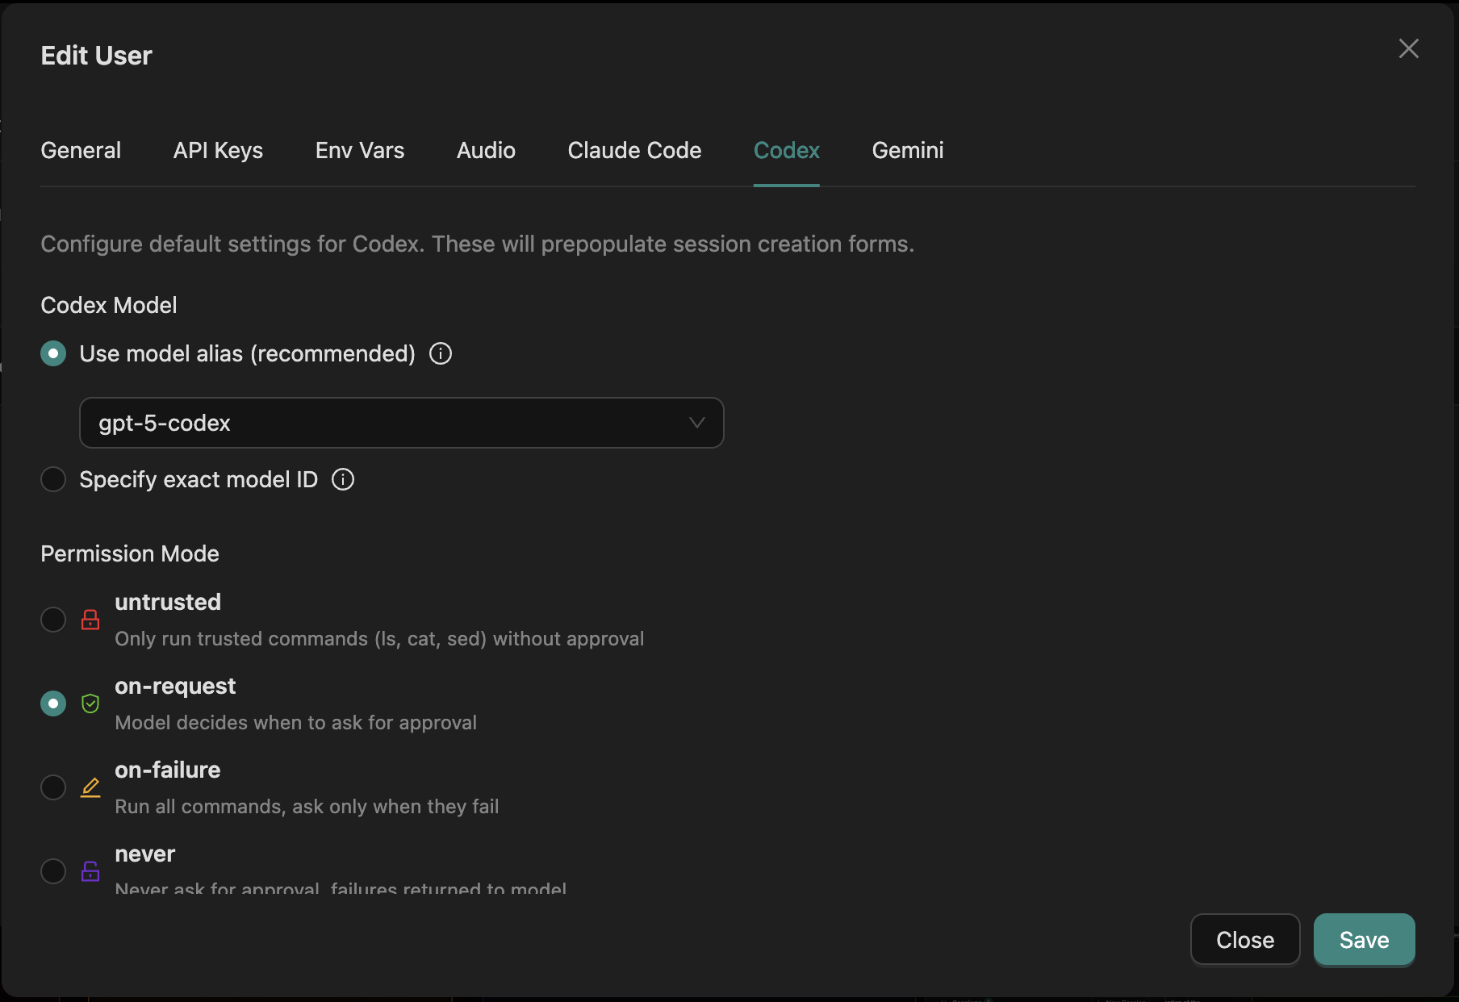The width and height of the screenshot is (1459, 1002).
Task: Switch to the Claude Code tab
Action: coord(634,150)
